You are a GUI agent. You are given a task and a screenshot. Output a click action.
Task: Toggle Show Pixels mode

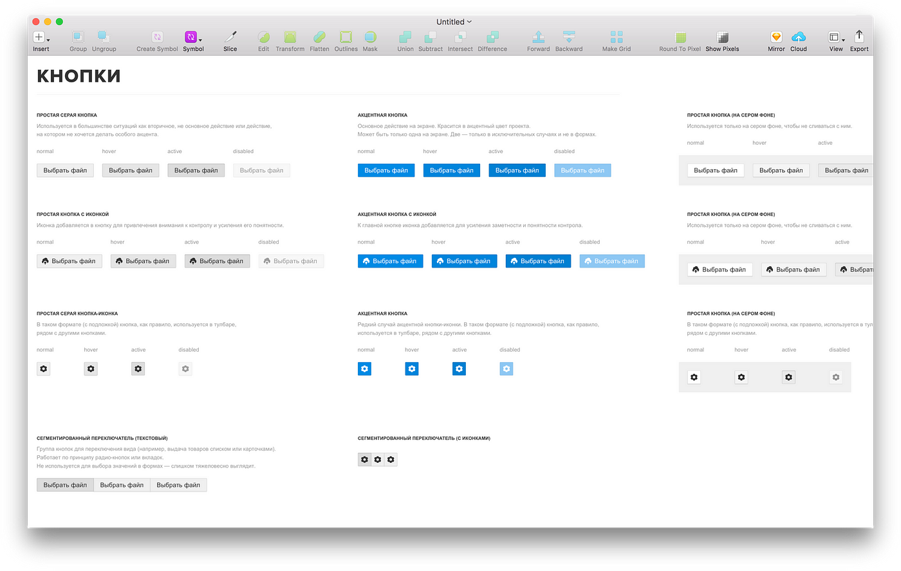723,37
